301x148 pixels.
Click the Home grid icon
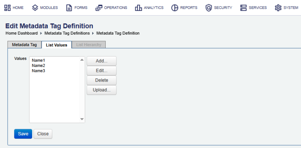tap(7, 8)
